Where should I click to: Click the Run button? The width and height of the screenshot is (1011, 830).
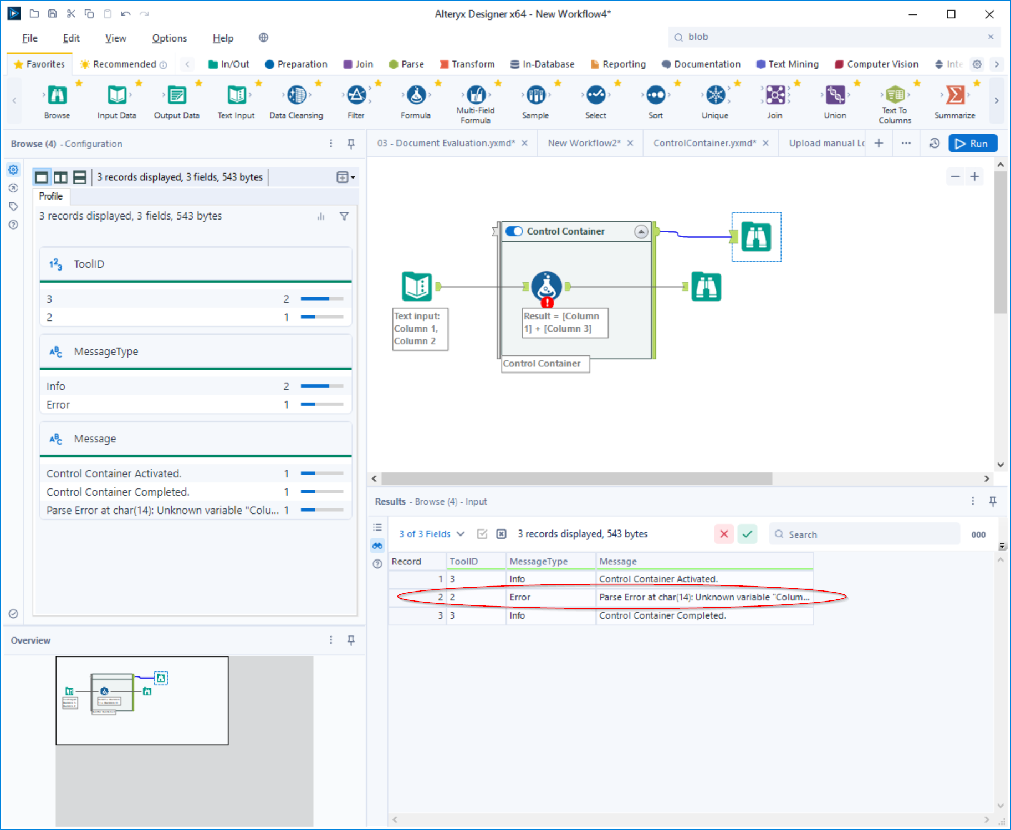coord(973,143)
